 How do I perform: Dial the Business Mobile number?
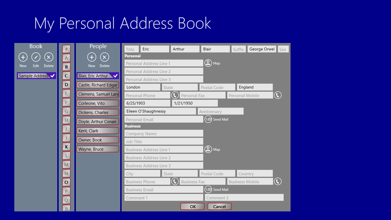click(x=278, y=181)
